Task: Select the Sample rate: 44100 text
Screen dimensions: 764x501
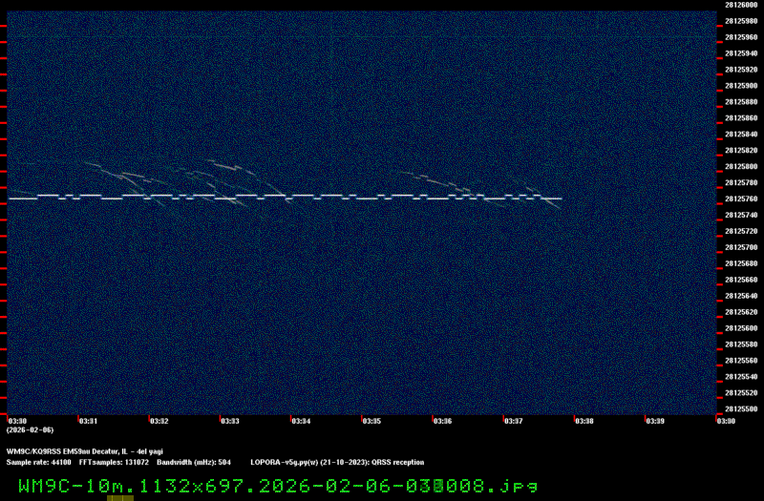Action: click(38, 462)
